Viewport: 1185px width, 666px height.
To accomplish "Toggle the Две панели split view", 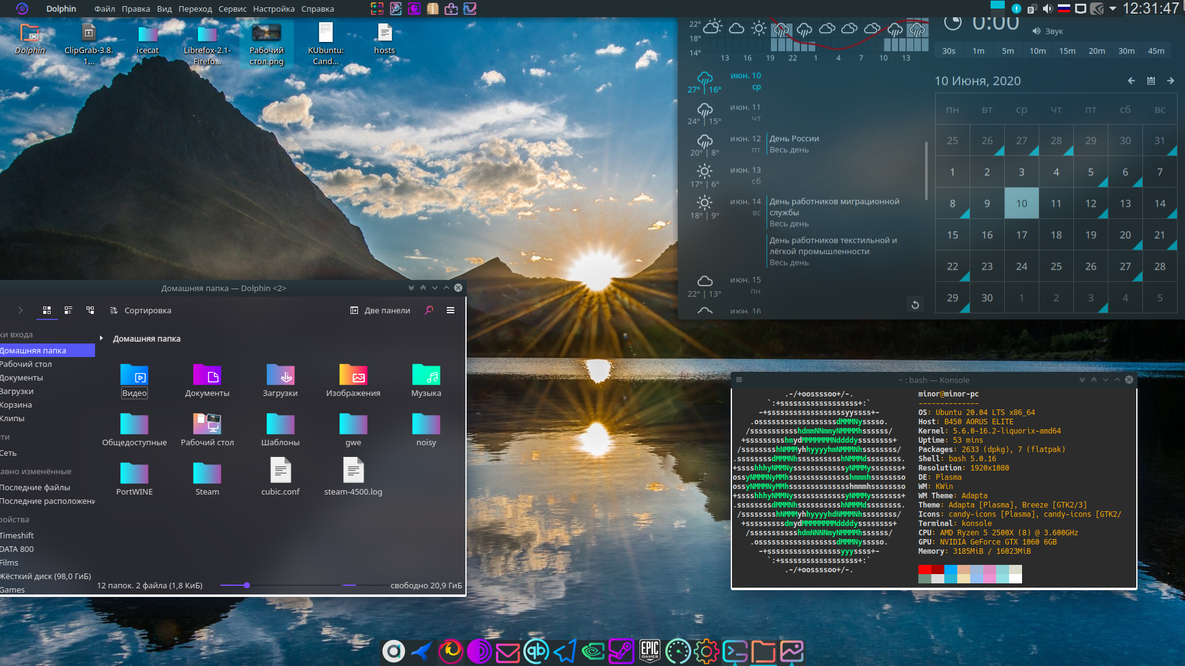I will point(380,310).
